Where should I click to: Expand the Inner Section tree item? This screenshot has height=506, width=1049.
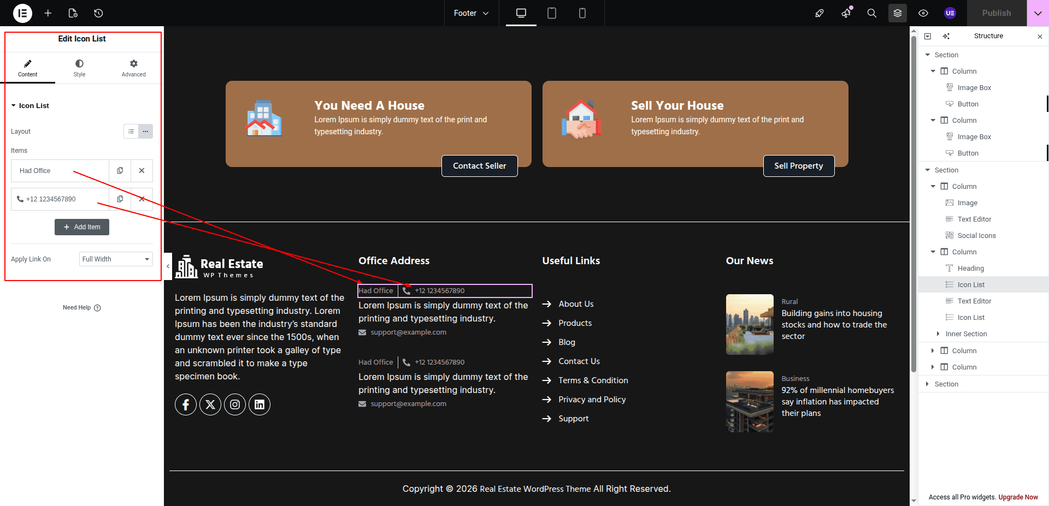click(x=938, y=334)
